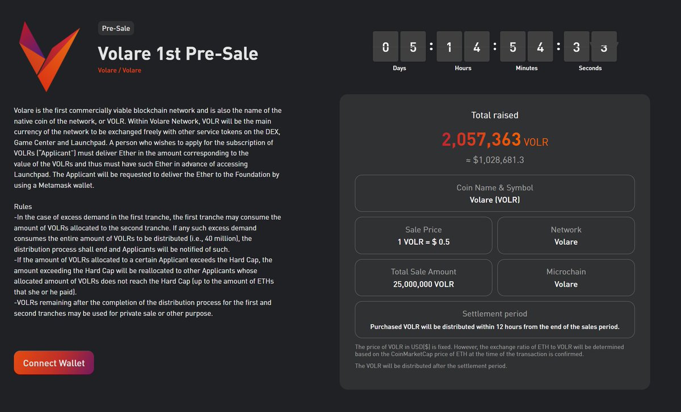This screenshot has height=412, width=681.
Task: Click the Seconds countdown label
Action: click(590, 68)
